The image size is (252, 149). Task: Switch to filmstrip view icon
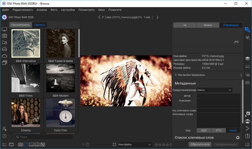tap(31, 145)
